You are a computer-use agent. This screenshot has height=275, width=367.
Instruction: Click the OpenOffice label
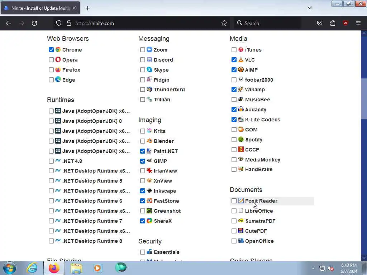[x=259, y=241]
